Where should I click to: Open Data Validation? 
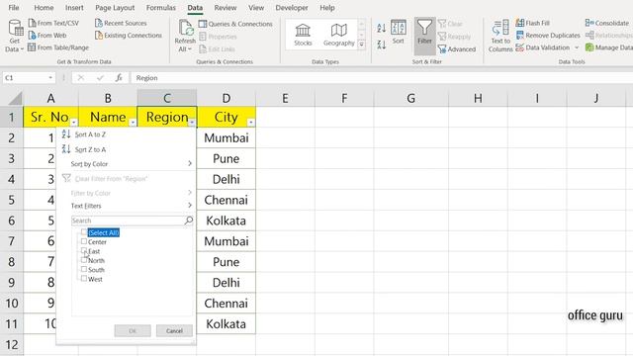(543, 47)
